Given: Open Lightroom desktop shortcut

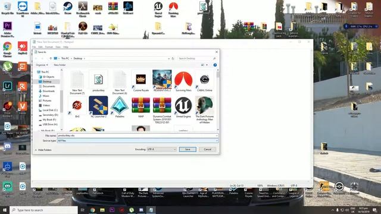Looking at the screenshot, I should [7, 89].
